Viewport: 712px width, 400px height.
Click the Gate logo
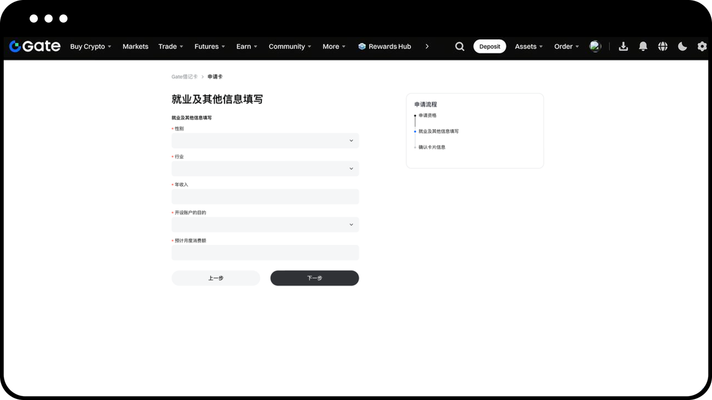34,46
